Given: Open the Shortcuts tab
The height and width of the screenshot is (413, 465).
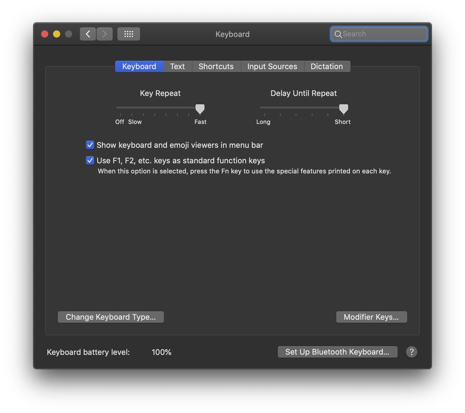Looking at the screenshot, I should [216, 66].
